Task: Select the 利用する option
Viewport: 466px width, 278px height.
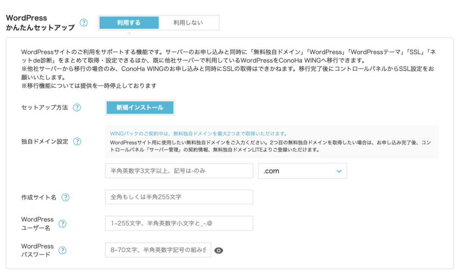Action: 129,22
